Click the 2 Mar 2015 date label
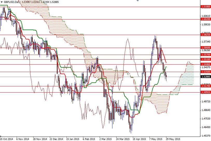 tap(105, 139)
